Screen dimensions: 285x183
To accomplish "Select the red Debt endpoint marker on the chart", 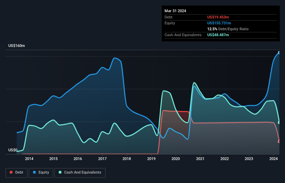I will tap(279, 142).
